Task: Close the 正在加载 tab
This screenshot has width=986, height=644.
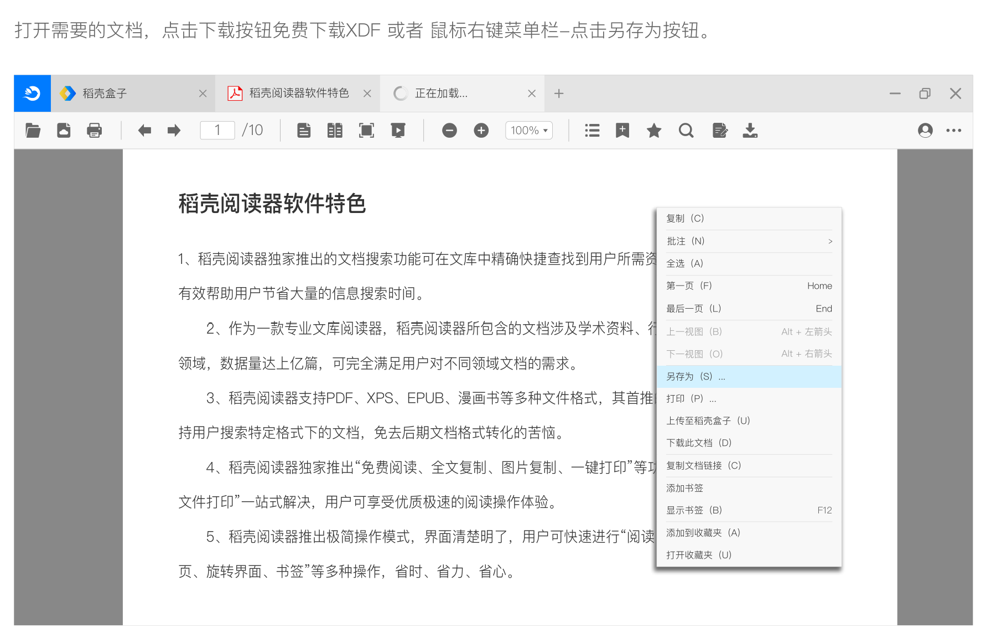Action: pos(532,94)
